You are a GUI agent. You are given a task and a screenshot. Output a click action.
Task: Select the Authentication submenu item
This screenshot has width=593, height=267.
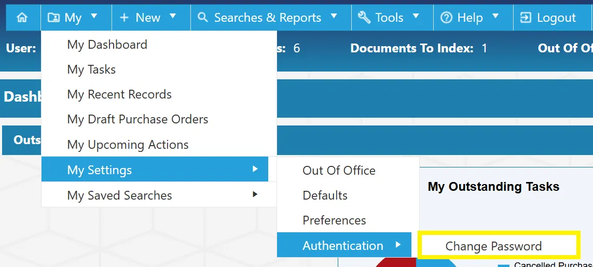pos(344,245)
